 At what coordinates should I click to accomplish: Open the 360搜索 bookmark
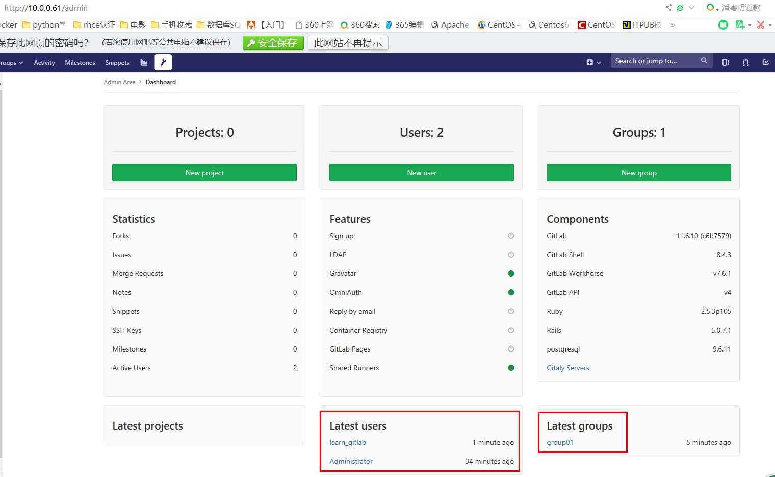point(360,24)
